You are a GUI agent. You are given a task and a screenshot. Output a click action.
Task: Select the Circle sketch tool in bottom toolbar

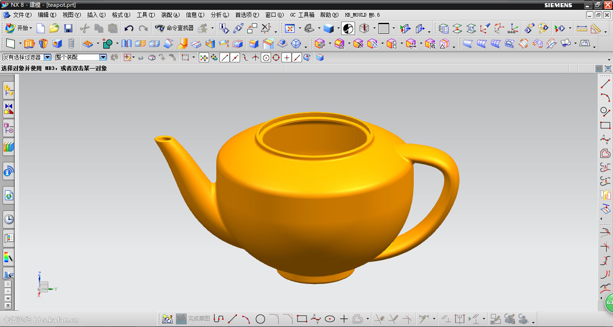[x=260, y=319]
